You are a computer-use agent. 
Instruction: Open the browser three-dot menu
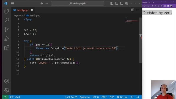click(174, 6)
